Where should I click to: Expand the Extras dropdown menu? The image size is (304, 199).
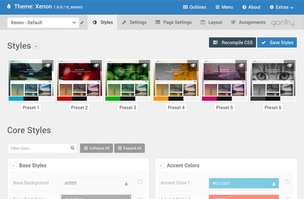coord(281,7)
